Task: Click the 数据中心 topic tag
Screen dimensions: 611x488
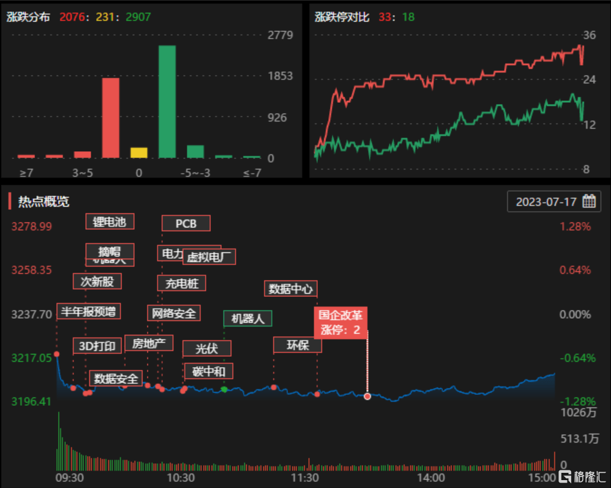Action: 291,288
